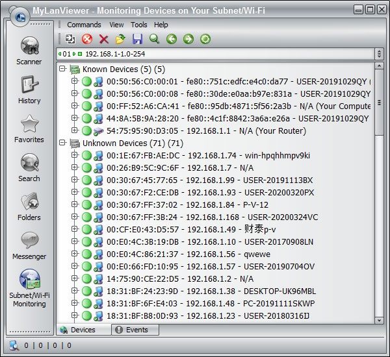Image resolution: width=390 pixels, height=357 pixels.
Task: Click the status bar scan magnifier icon
Action: coord(14,345)
